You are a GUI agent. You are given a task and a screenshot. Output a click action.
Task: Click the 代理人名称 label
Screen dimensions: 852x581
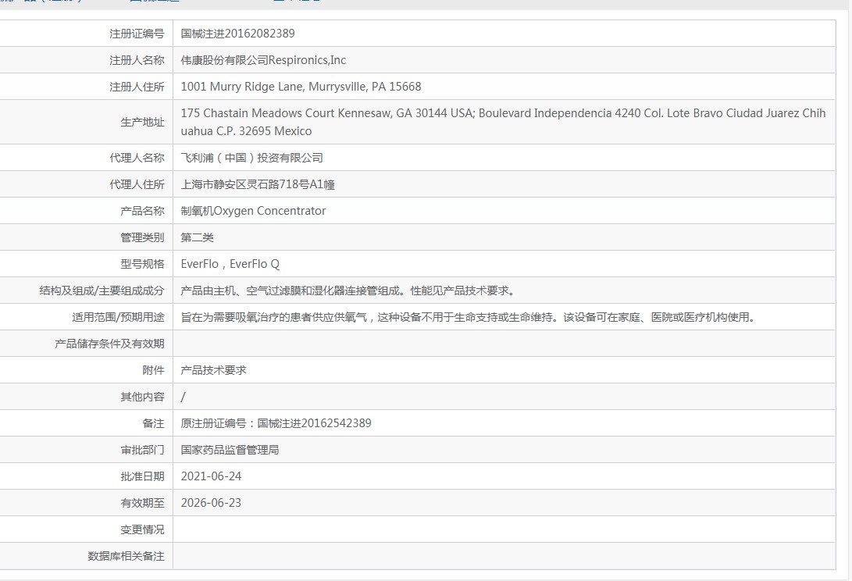click(x=137, y=159)
